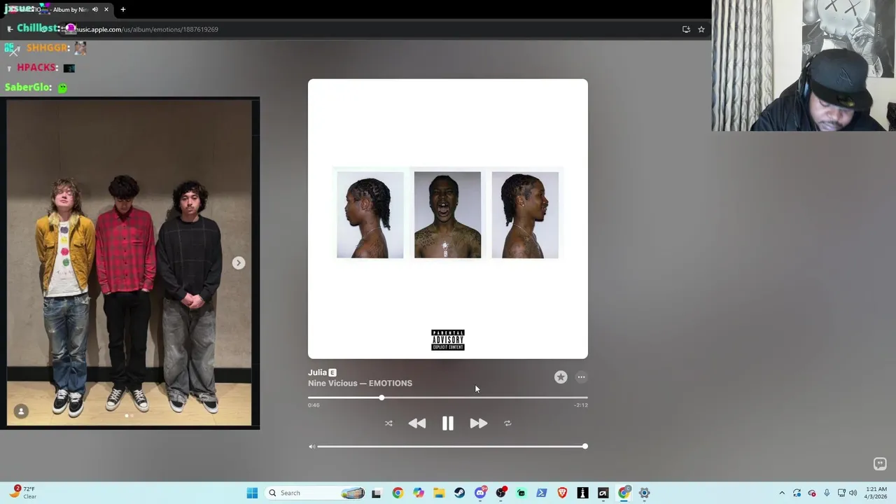Open Copilot from the taskbar
This screenshot has width=896, height=504.
tap(419, 493)
